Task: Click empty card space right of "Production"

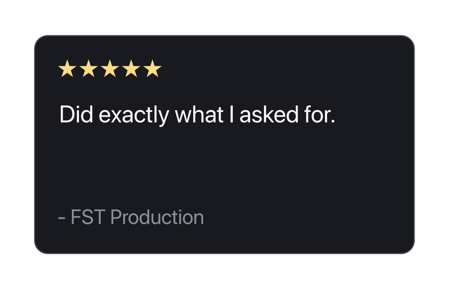Action: pos(297,217)
